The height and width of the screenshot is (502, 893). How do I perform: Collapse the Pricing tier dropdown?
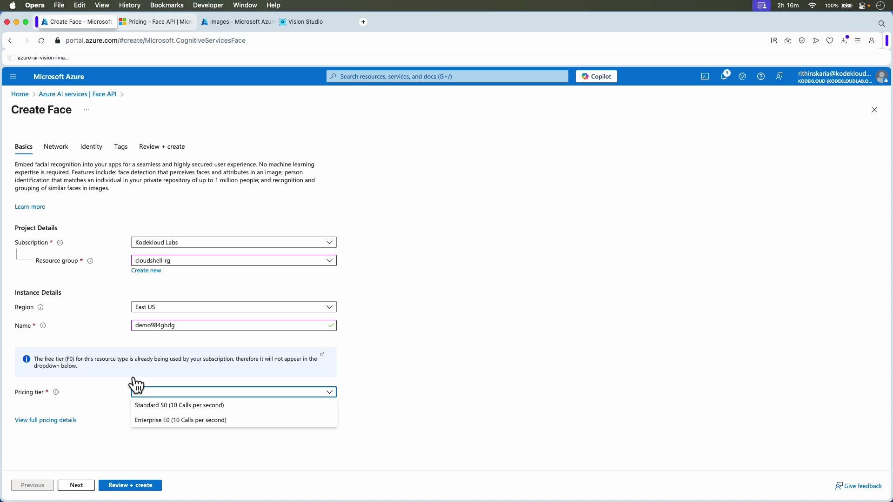(x=234, y=392)
